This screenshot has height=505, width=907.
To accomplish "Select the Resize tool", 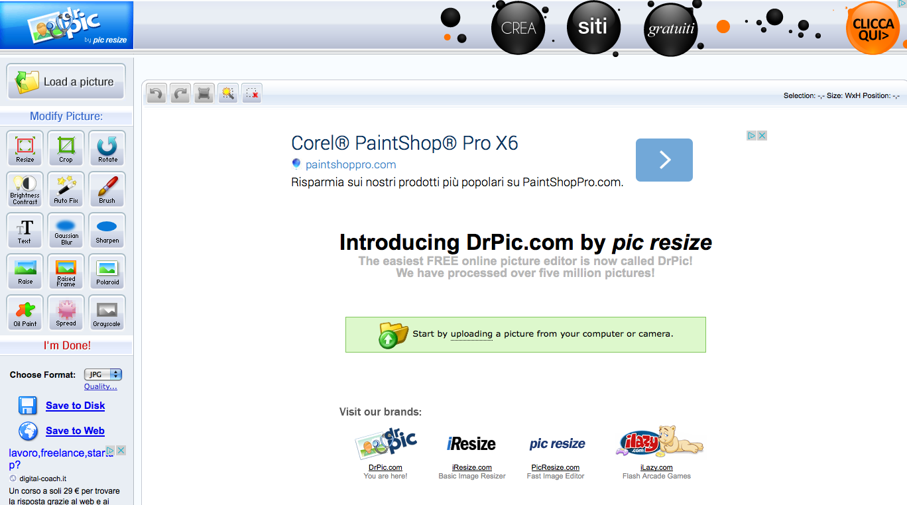I will pos(25,148).
